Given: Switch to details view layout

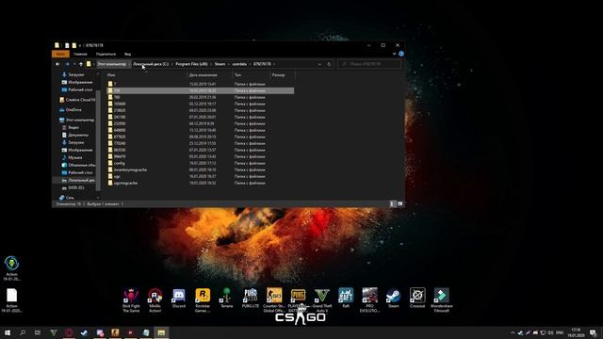Looking at the screenshot, I should (392, 204).
